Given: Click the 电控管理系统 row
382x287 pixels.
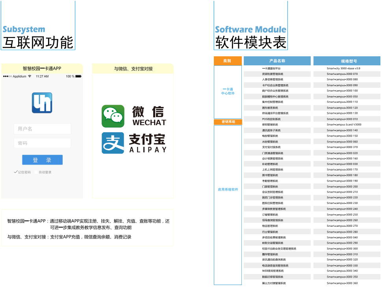Looking at the screenshot, I should tap(277, 136).
